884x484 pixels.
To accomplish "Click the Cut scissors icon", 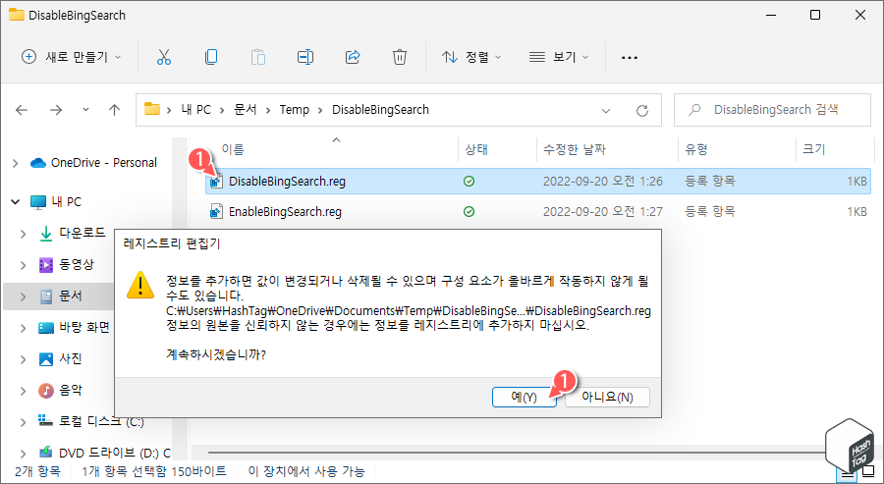I will 163,57.
